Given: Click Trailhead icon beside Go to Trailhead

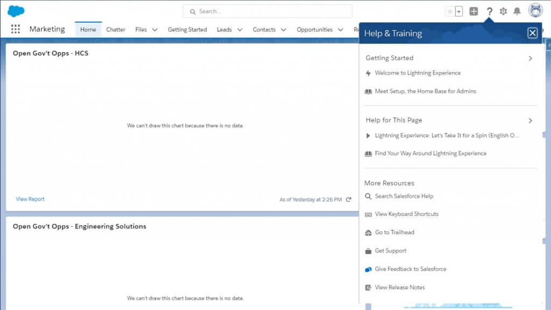Looking at the screenshot, I should 368,233.
